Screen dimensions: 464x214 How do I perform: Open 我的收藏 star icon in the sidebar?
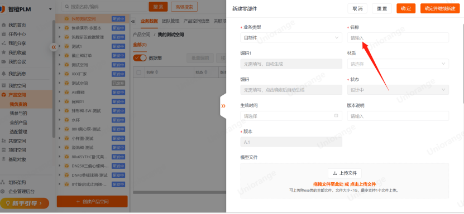coord(4,52)
